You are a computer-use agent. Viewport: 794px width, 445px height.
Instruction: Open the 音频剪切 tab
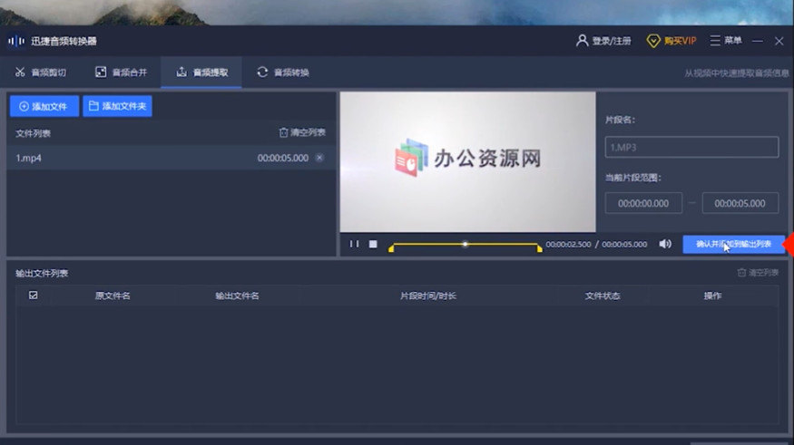[41, 73]
